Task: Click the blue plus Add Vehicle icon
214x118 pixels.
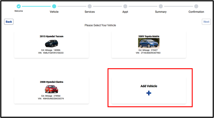Action: [149, 93]
